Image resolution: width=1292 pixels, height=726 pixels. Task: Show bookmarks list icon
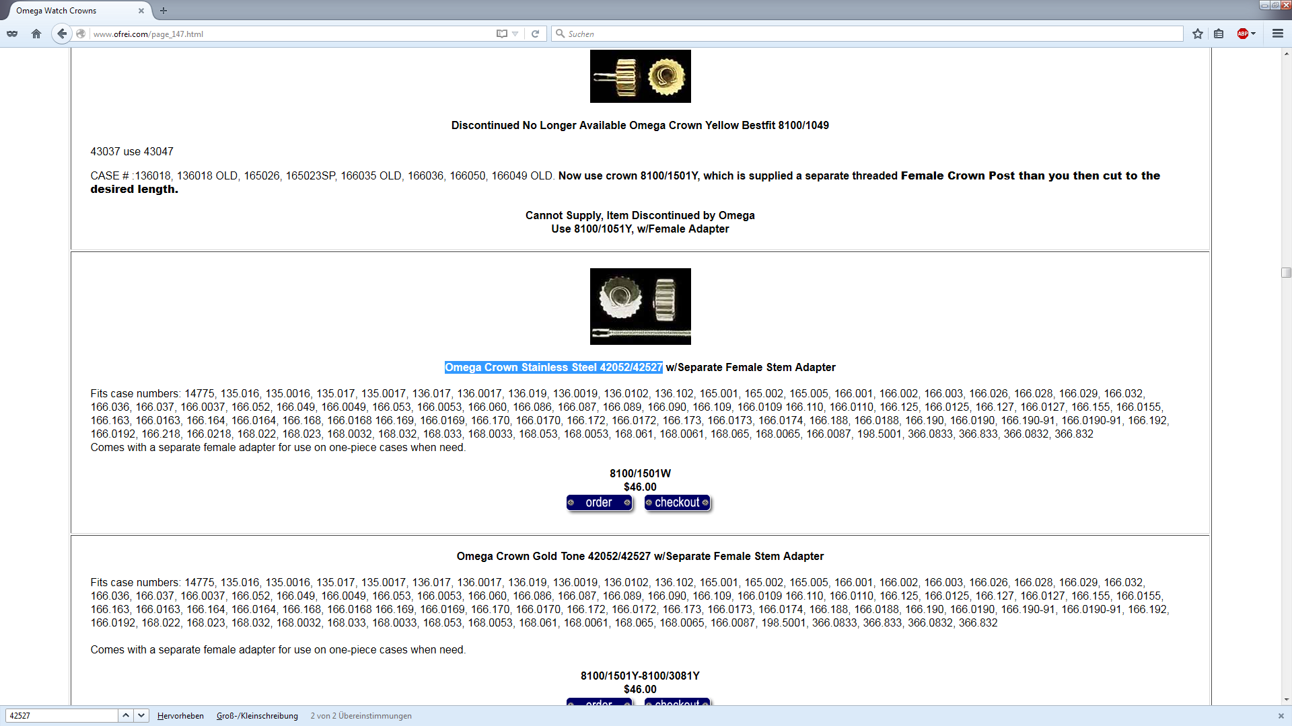1219,34
